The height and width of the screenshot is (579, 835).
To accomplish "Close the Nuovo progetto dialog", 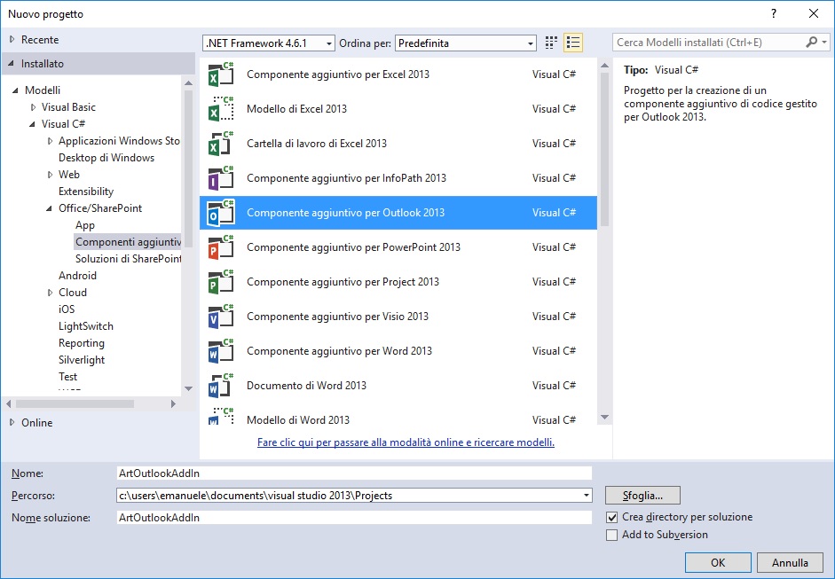I will click(813, 14).
